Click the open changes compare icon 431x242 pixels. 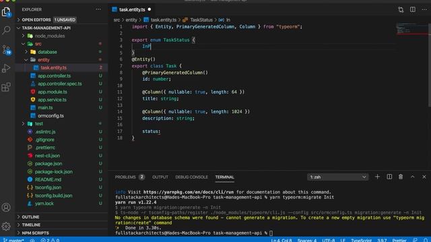click(401, 9)
